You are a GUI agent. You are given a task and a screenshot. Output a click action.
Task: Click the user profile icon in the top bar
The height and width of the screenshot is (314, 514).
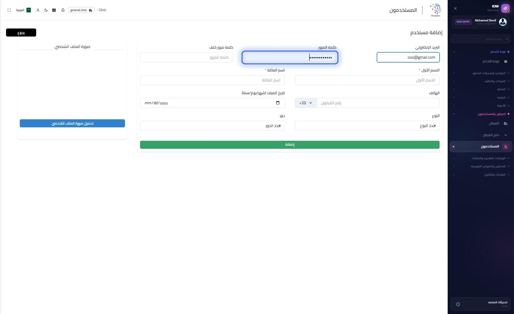[x=38, y=10]
